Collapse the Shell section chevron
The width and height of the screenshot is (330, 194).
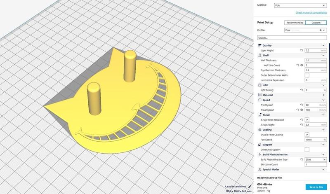pos(323,55)
